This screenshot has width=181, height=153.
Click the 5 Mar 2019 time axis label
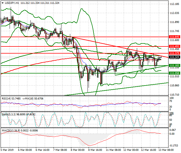coord(7,150)
